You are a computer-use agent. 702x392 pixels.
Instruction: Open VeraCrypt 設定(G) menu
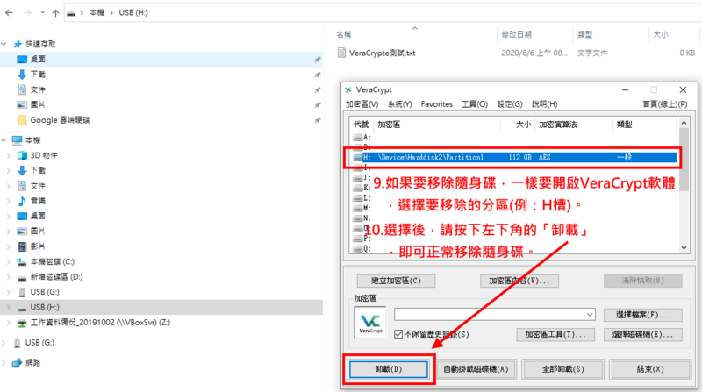coord(510,103)
